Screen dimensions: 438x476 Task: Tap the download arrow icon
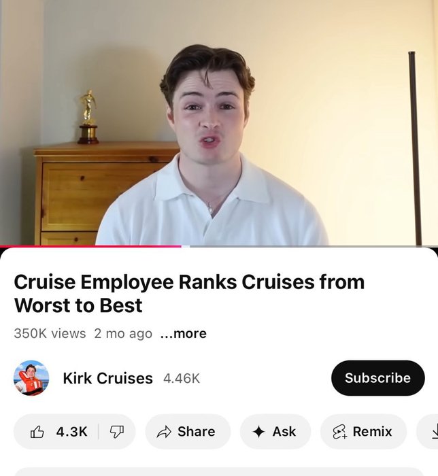[435, 432]
